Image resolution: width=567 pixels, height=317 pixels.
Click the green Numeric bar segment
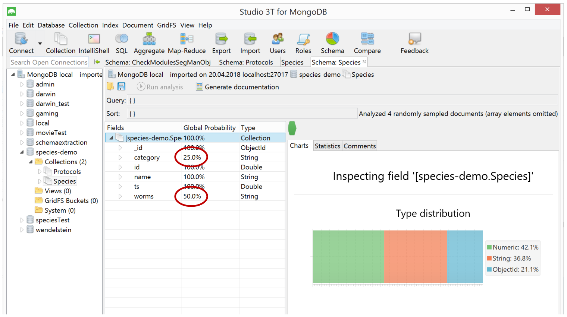pyautogui.click(x=348, y=257)
